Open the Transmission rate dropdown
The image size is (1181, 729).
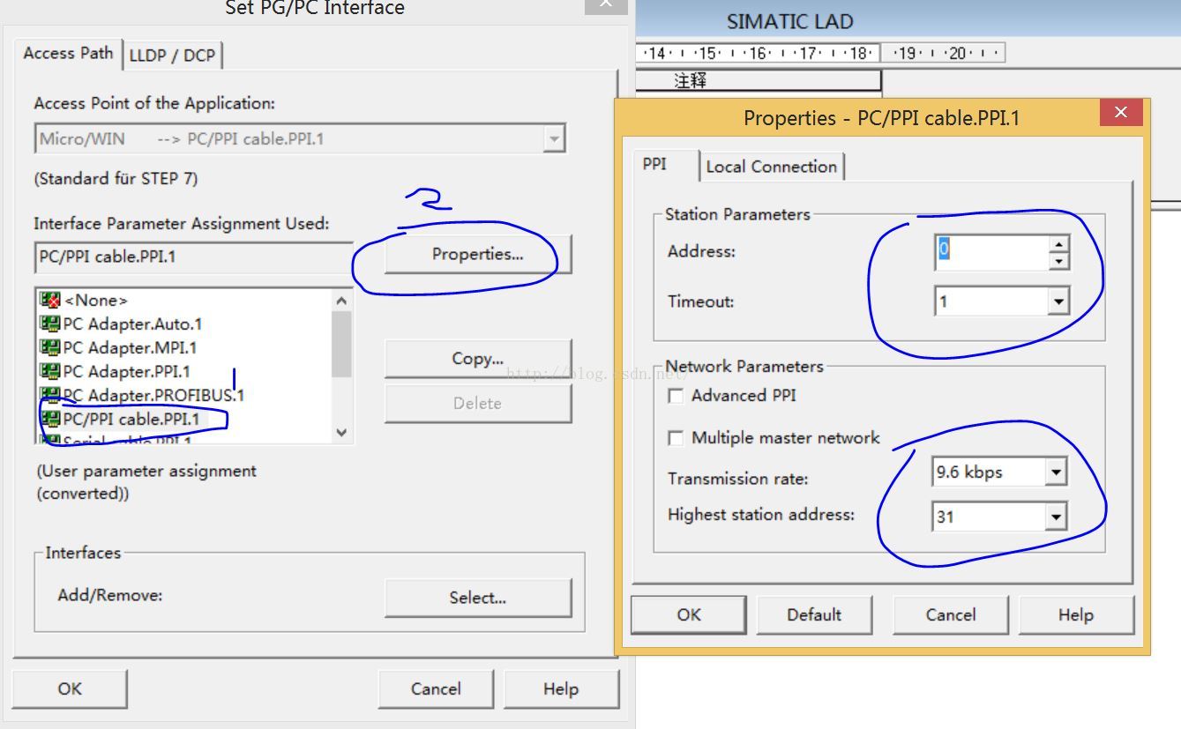(1056, 472)
